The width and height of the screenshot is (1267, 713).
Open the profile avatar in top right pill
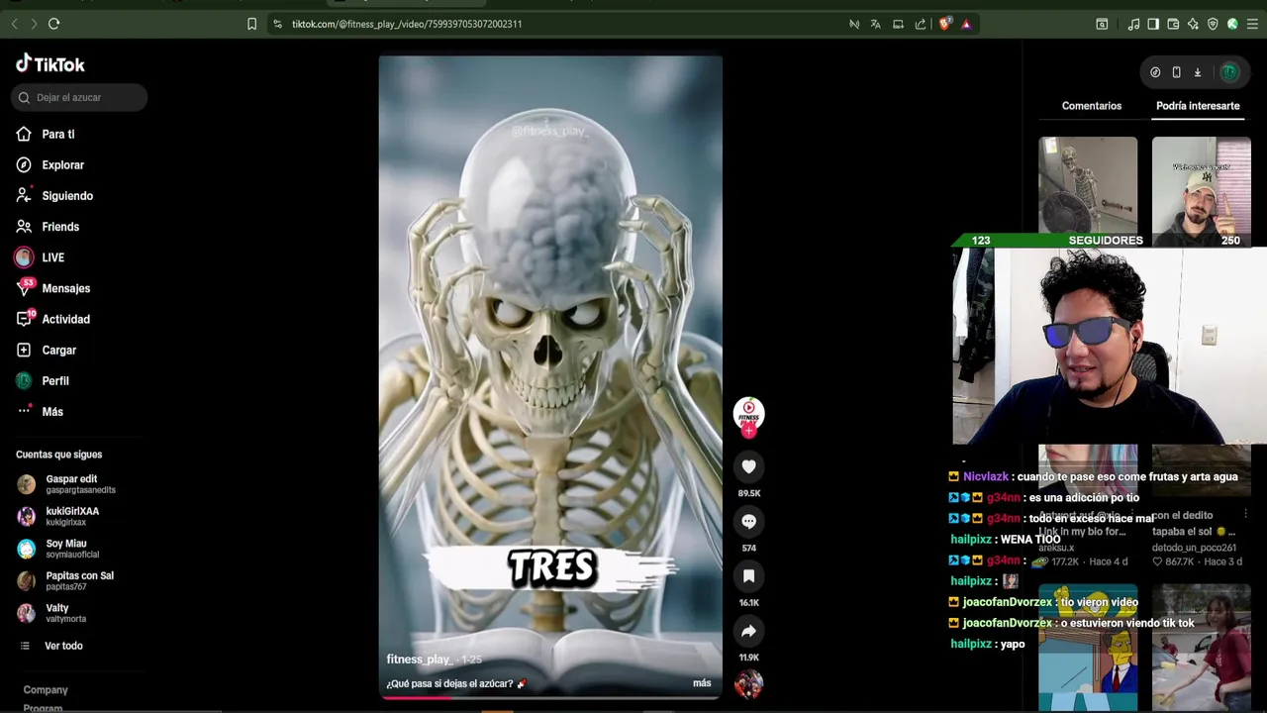point(1229,72)
